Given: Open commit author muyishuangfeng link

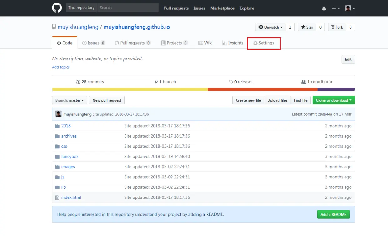Looking at the screenshot, I should click(77, 114).
